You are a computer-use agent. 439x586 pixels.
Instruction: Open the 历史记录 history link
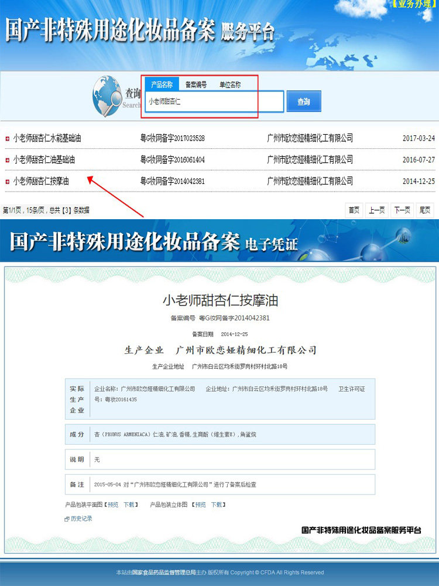[x=81, y=519]
